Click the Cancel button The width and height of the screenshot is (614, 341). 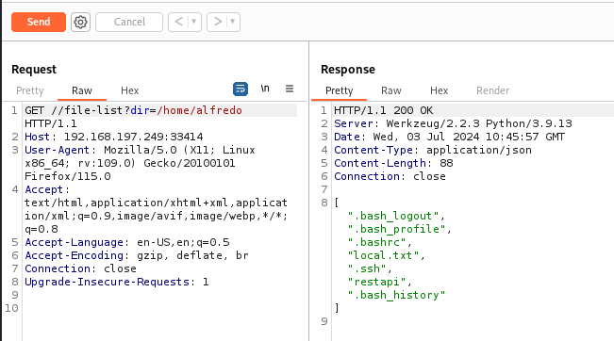click(x=129, y=22)
